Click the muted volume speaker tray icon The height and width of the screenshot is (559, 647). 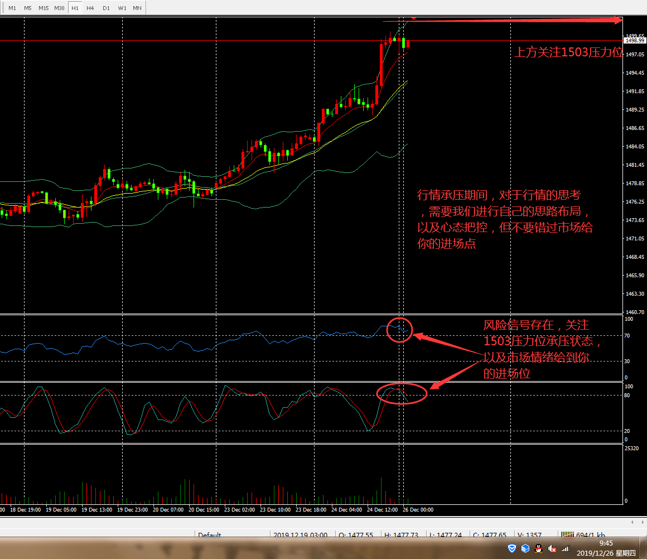point(552,549)
